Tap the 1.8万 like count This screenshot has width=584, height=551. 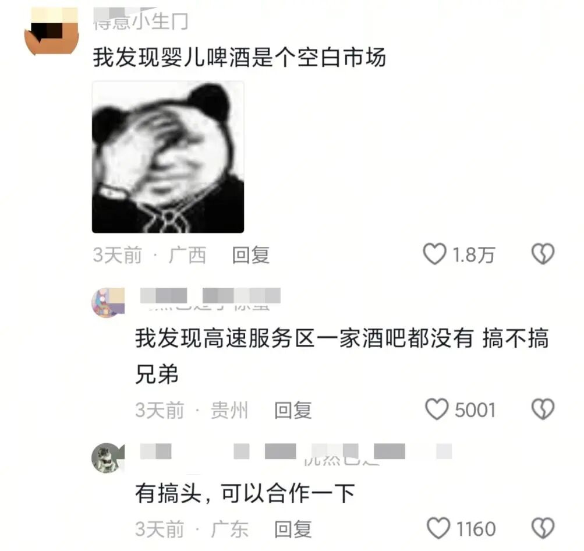pyautogui.click(x=474, y=255)
